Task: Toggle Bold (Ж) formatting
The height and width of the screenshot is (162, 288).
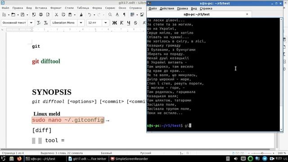Action: 114,23
